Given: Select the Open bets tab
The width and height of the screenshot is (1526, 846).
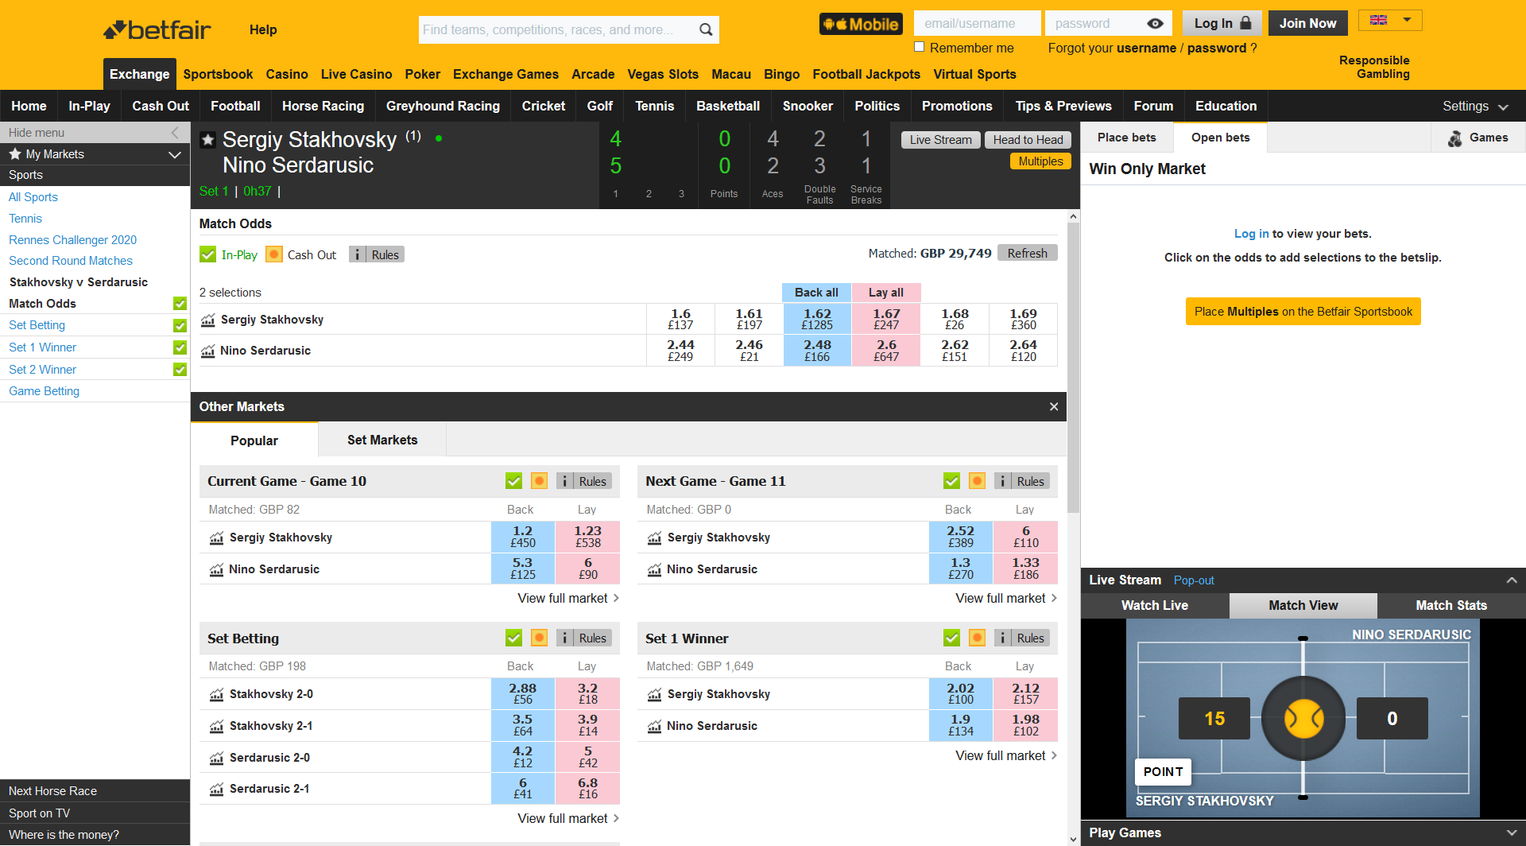Looking at the screenshot, I should [x=1220, y=138].
